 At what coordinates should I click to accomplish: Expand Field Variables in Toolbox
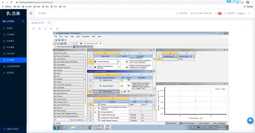coord(55,53)
